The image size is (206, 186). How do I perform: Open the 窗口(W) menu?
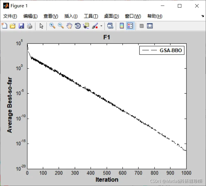point(133,16)
